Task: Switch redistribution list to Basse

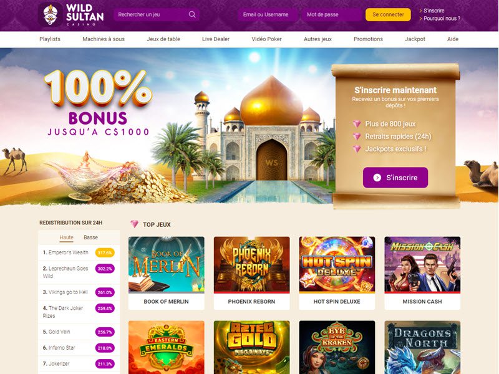Action: (x=90, y=237)
